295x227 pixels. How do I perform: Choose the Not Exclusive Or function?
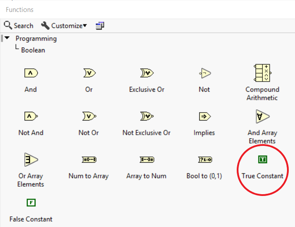(147, 116)
